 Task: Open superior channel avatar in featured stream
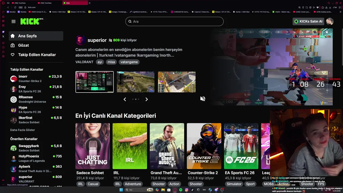80,40
